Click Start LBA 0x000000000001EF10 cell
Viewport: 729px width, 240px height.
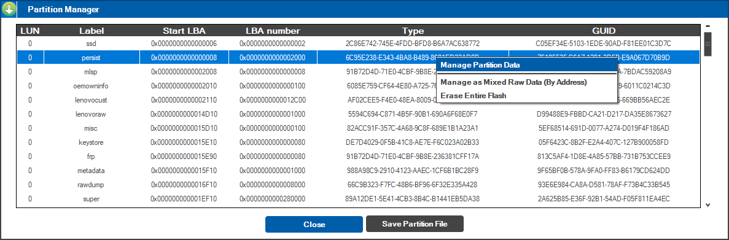[x=184, y=199]
